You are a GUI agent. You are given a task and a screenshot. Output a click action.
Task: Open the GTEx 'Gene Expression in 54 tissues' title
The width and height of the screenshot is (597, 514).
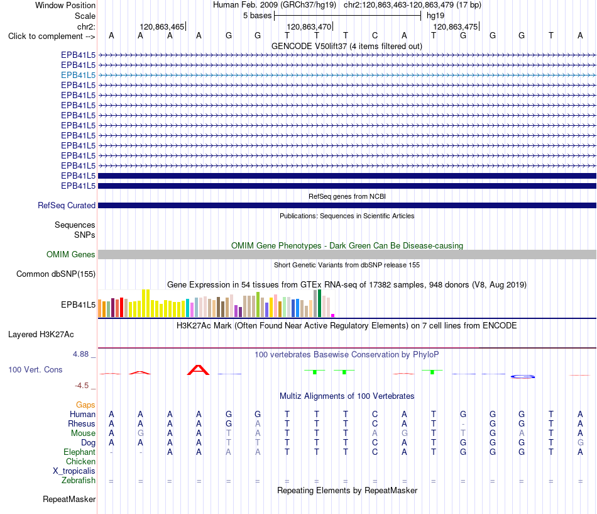tap(346, 285)
